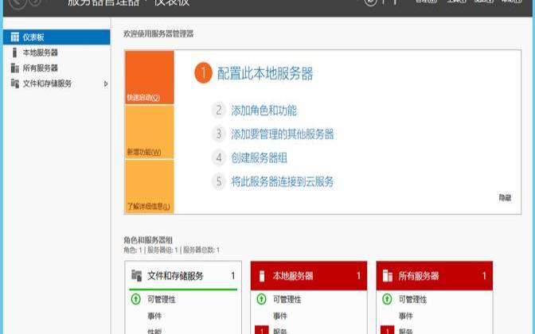Screen dimensions: 535x334
Task: Open the 文件和存储服务 tile title
Action: pos(175,276)
